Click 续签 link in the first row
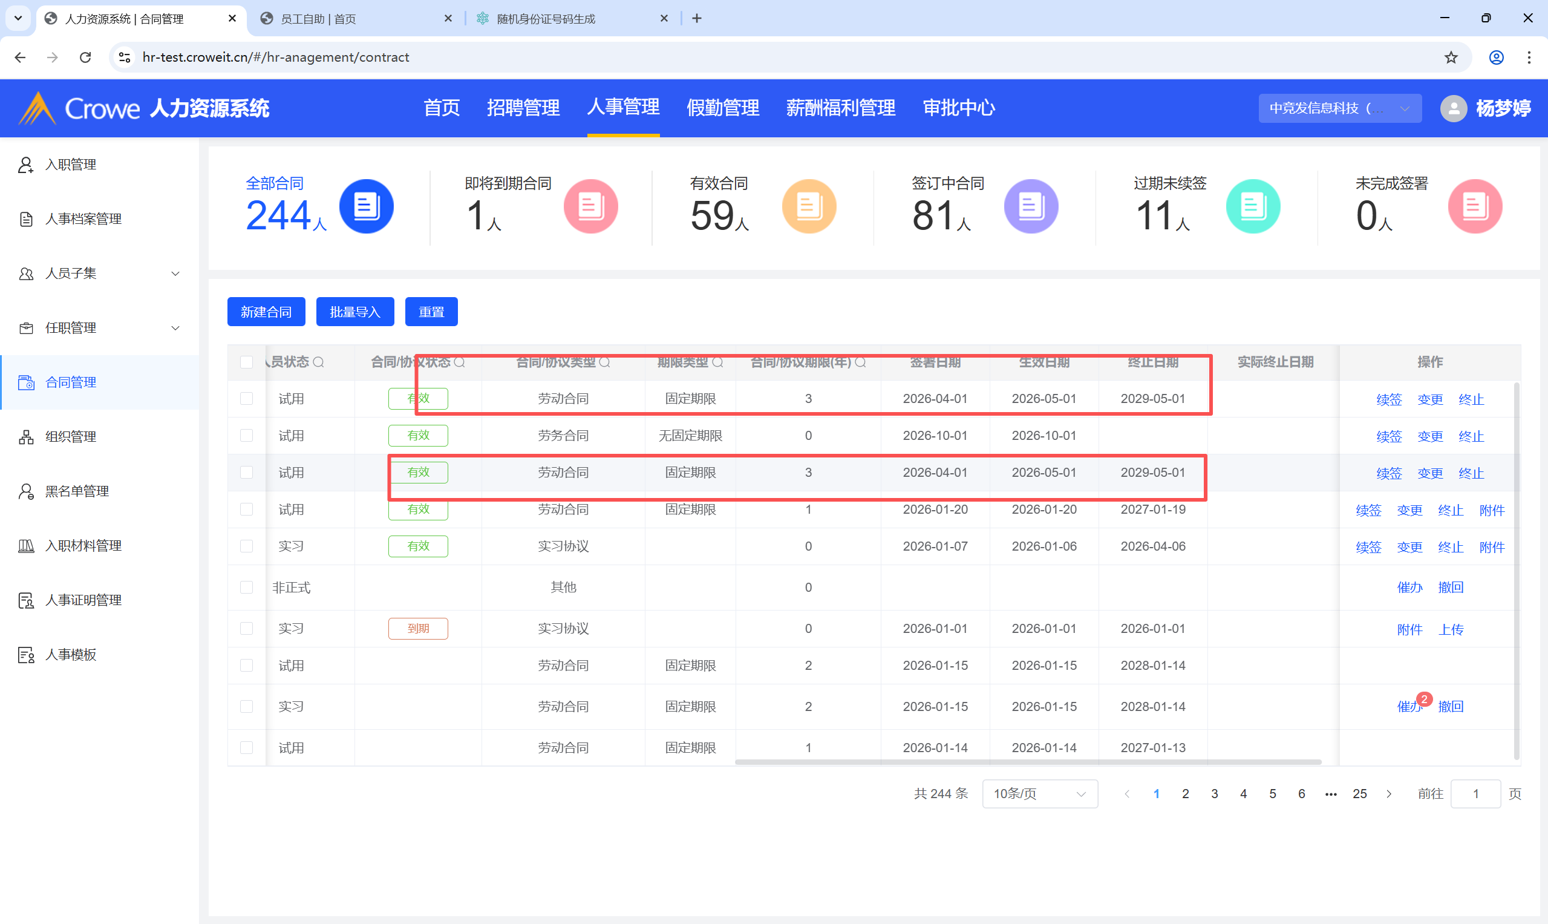Image resolution: width=1548 pixels, height=924 pixels. pyautogui.click(x=1388, y=399)
